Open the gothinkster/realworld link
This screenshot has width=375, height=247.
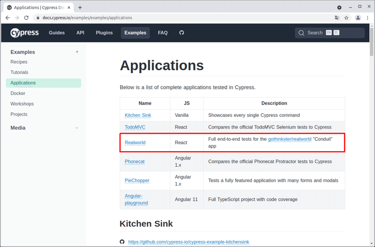(x=290, y=139)
